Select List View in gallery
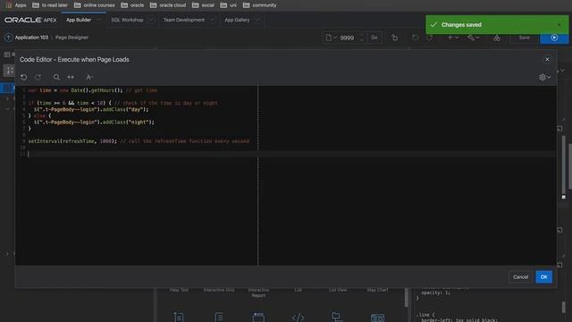This screenshot has width=572, height=322. [x=338, y=290]
